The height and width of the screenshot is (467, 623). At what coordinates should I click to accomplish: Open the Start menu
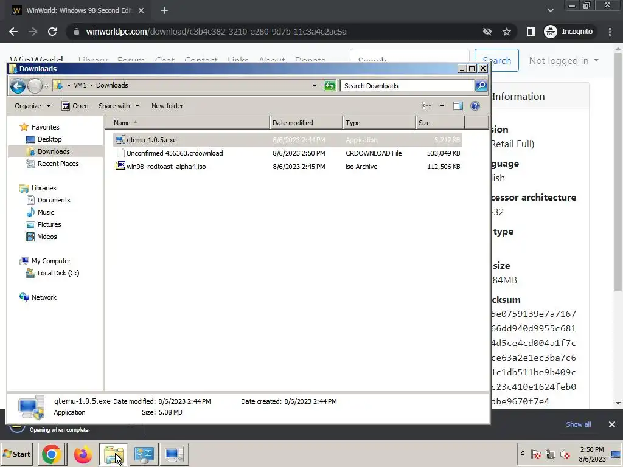tap(16, 454)
